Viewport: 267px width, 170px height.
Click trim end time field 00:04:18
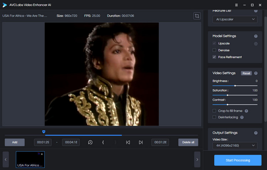[71, 142]
